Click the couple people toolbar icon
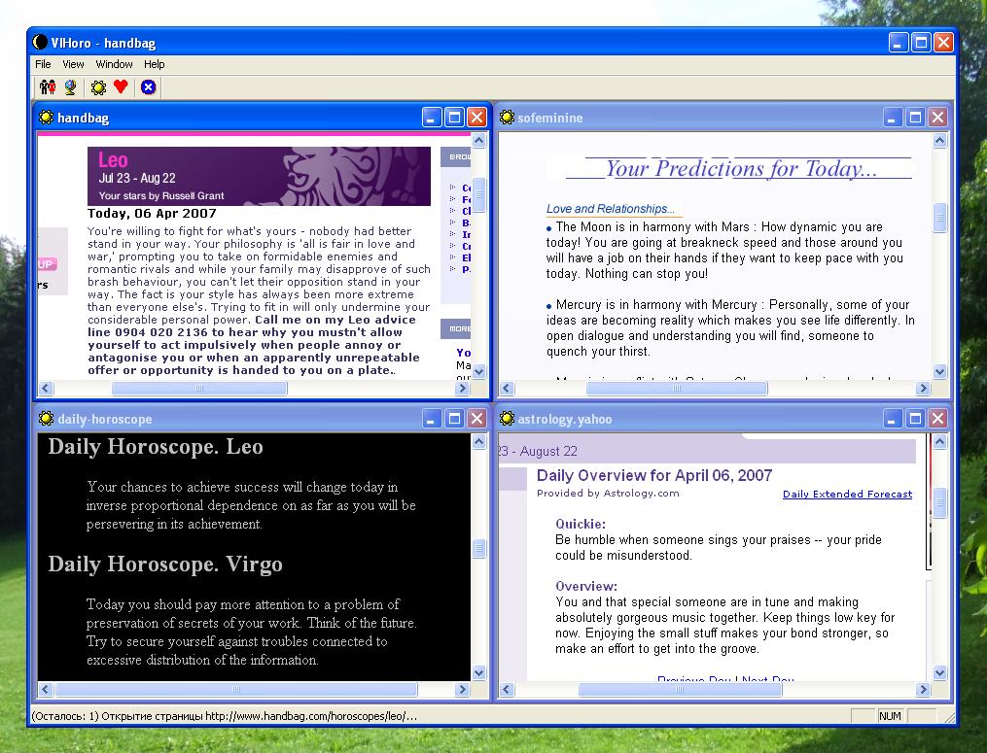The width and height of the screenshot is (987, 753). (x=48, y=87)
